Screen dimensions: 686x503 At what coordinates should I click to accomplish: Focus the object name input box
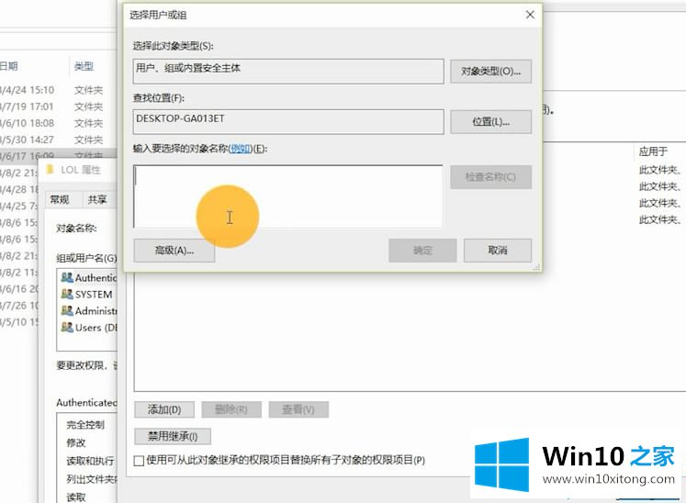point(287,196)
